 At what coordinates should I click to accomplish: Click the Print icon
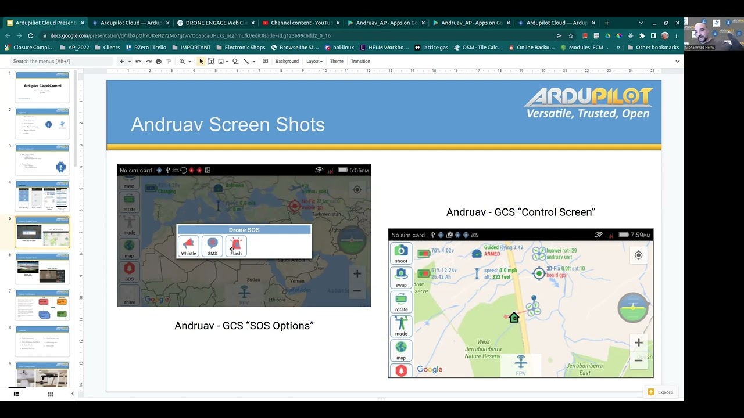158,61
